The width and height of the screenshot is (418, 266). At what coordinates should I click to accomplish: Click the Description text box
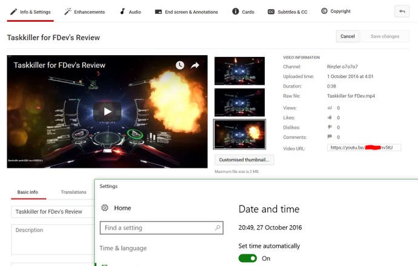[53, 239]
